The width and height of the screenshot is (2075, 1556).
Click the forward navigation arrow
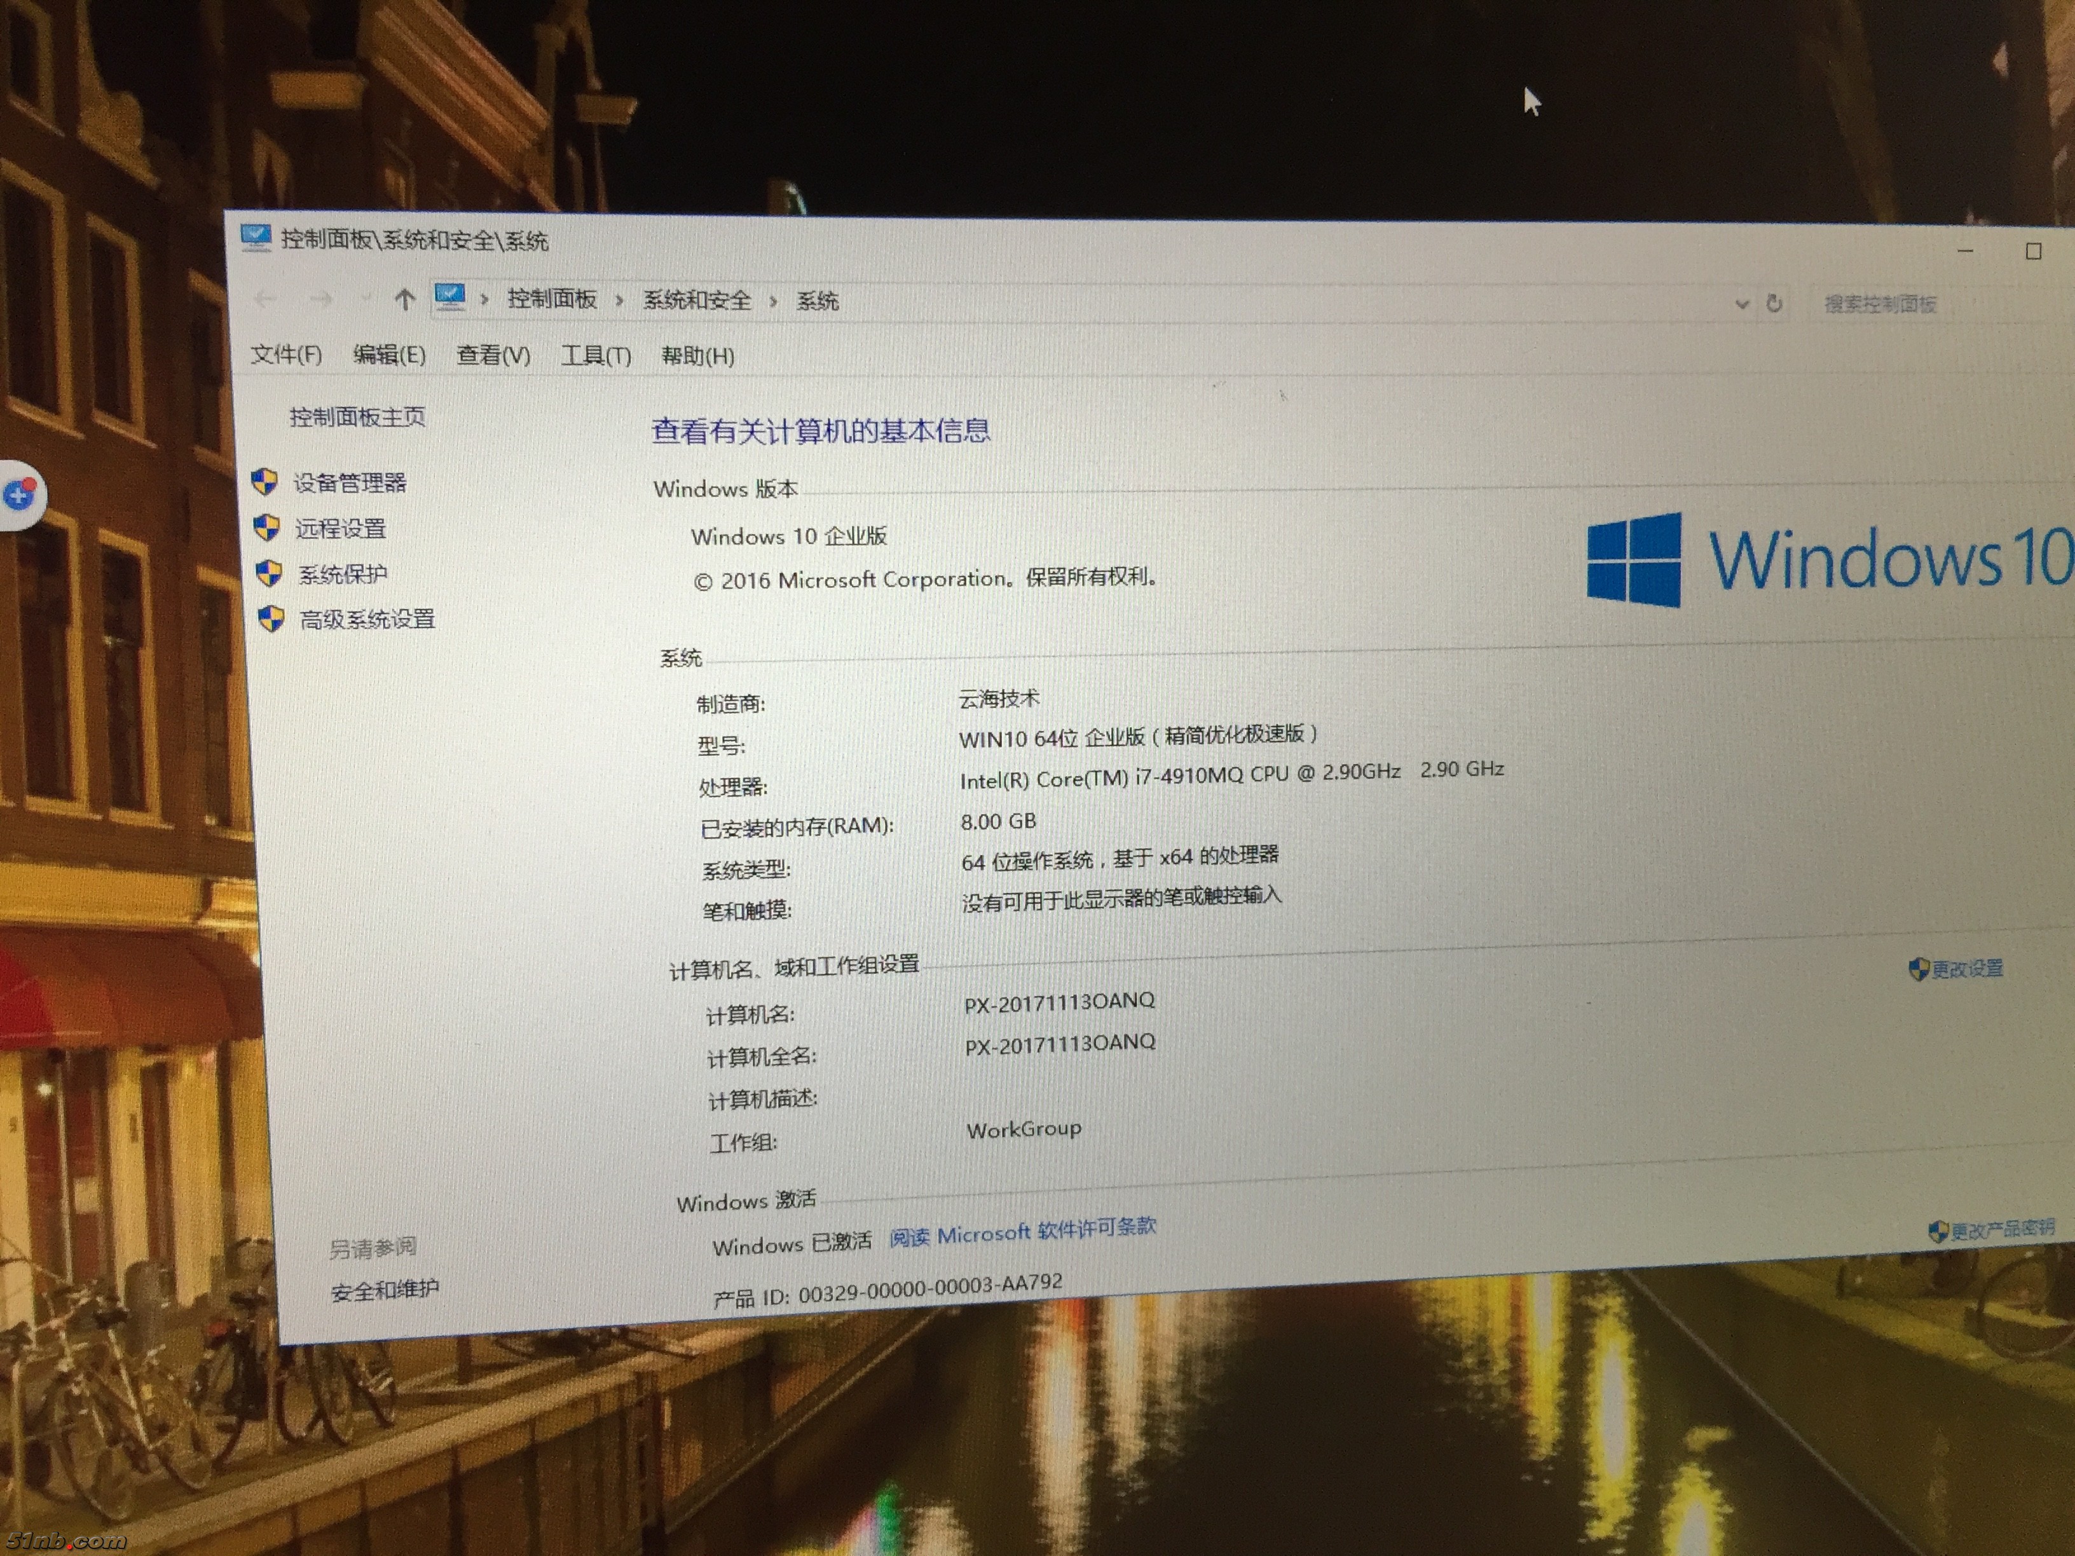322,299
